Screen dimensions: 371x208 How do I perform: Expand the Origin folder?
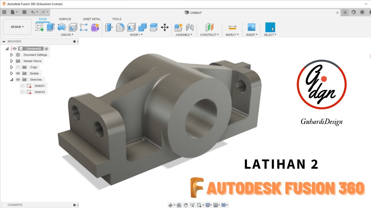pyautogui.click(x=12, y=67)
